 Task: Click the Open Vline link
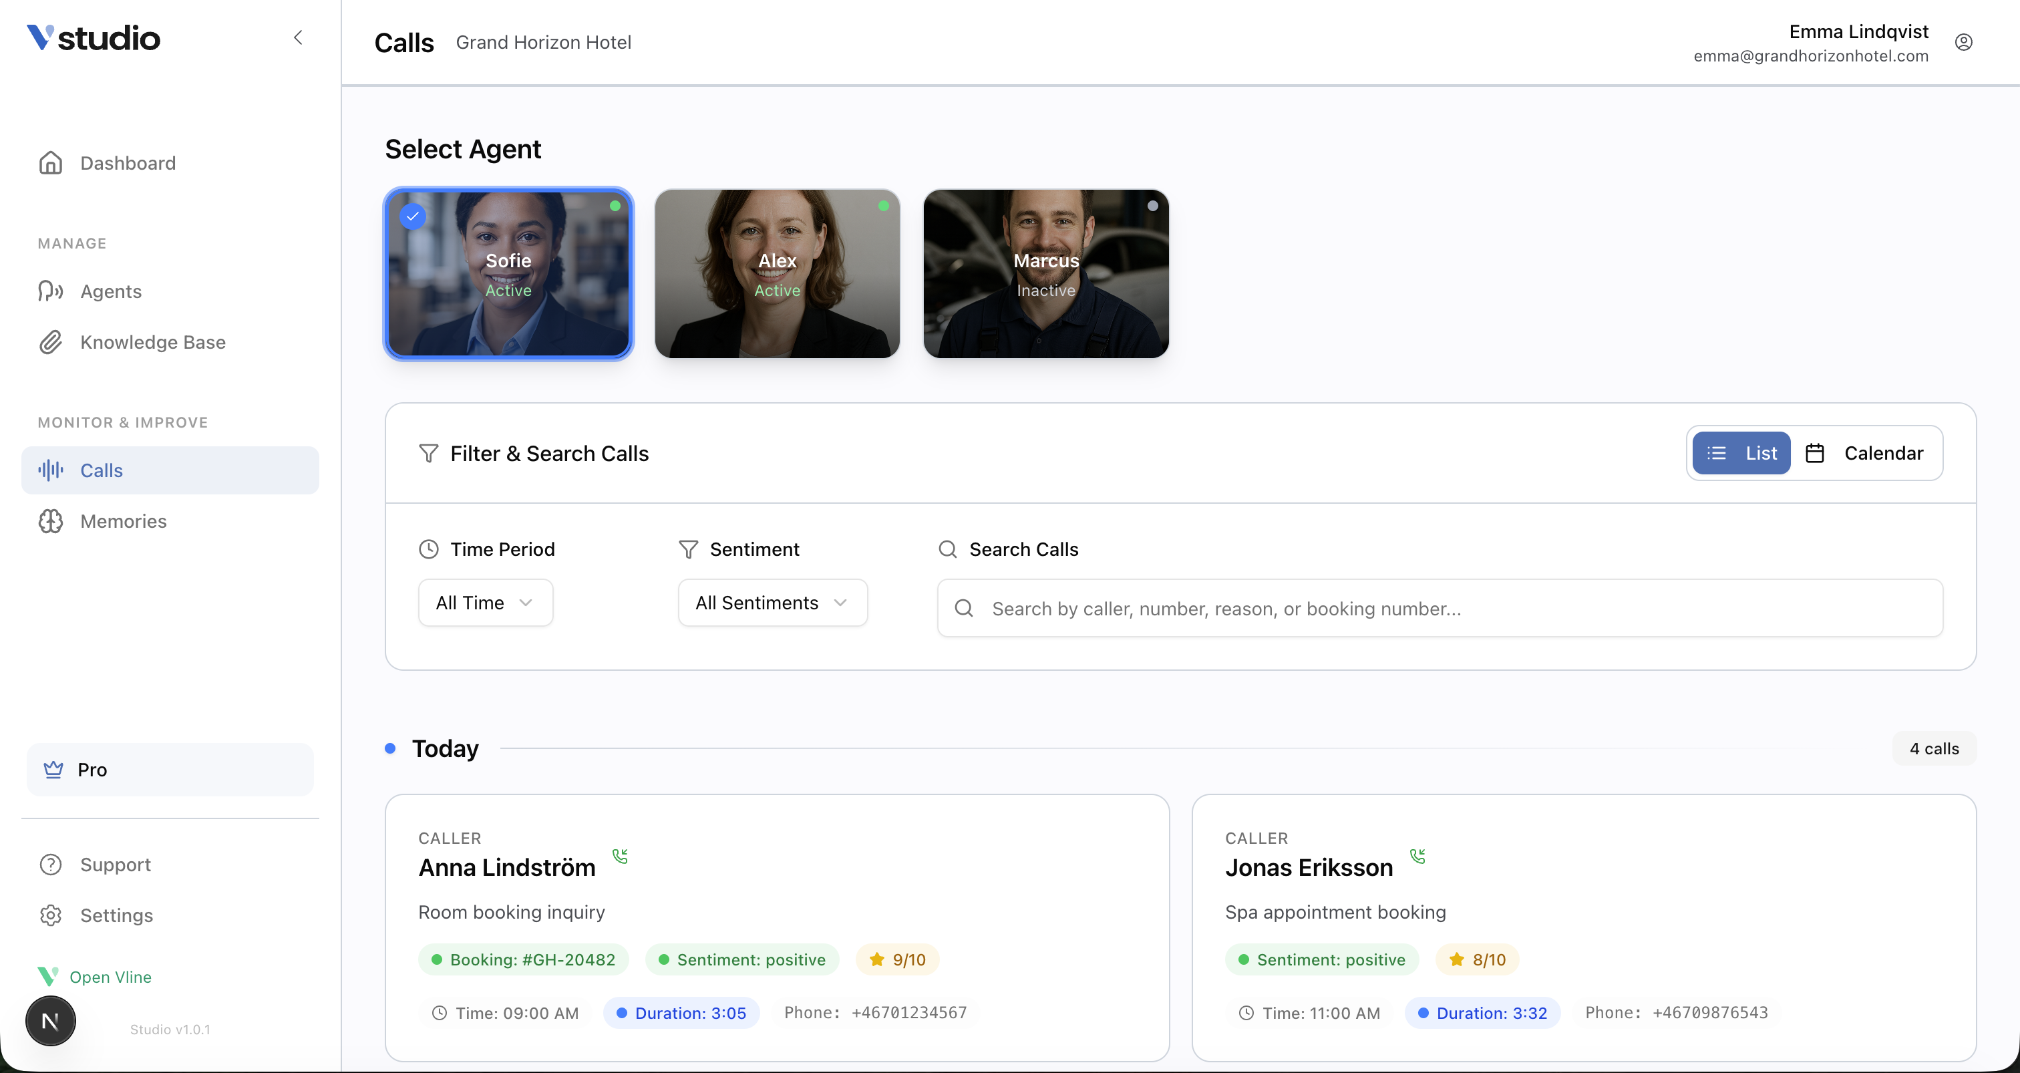[x=111, y=977]
